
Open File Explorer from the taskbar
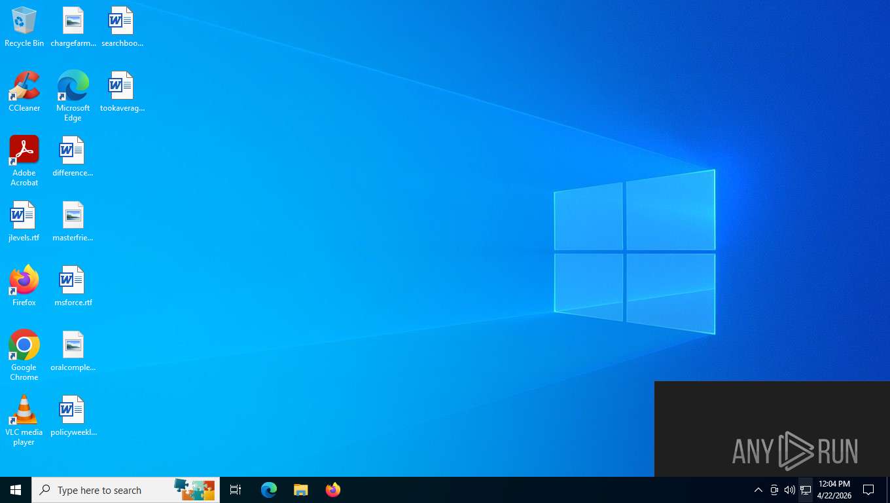[x=301, y=490]
